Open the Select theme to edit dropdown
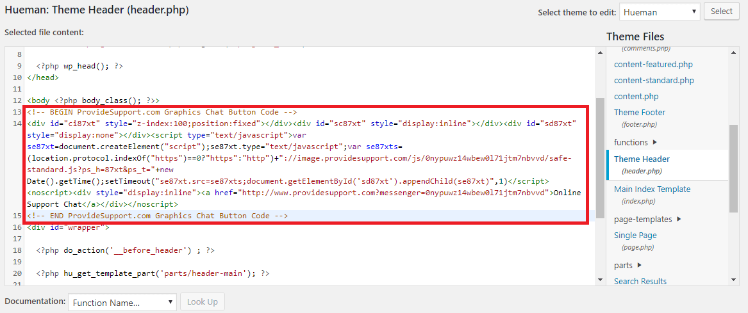 [660, 12]
